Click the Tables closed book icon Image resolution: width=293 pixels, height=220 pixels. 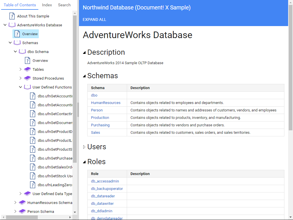[27, 69]
